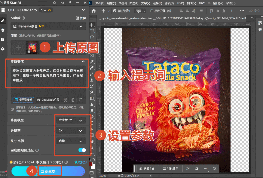Select the Brush tool
This screenshot has width=263, height=178.
(92, 74)
